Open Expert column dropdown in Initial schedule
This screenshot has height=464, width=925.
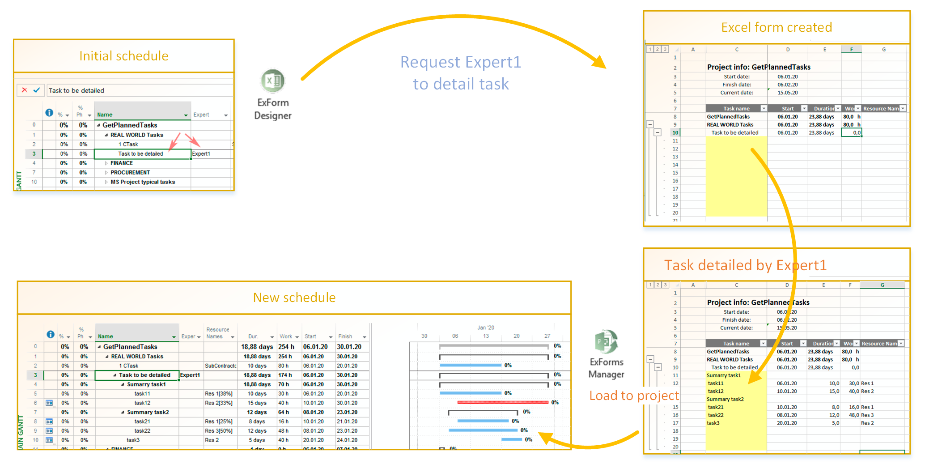(226, 115)
